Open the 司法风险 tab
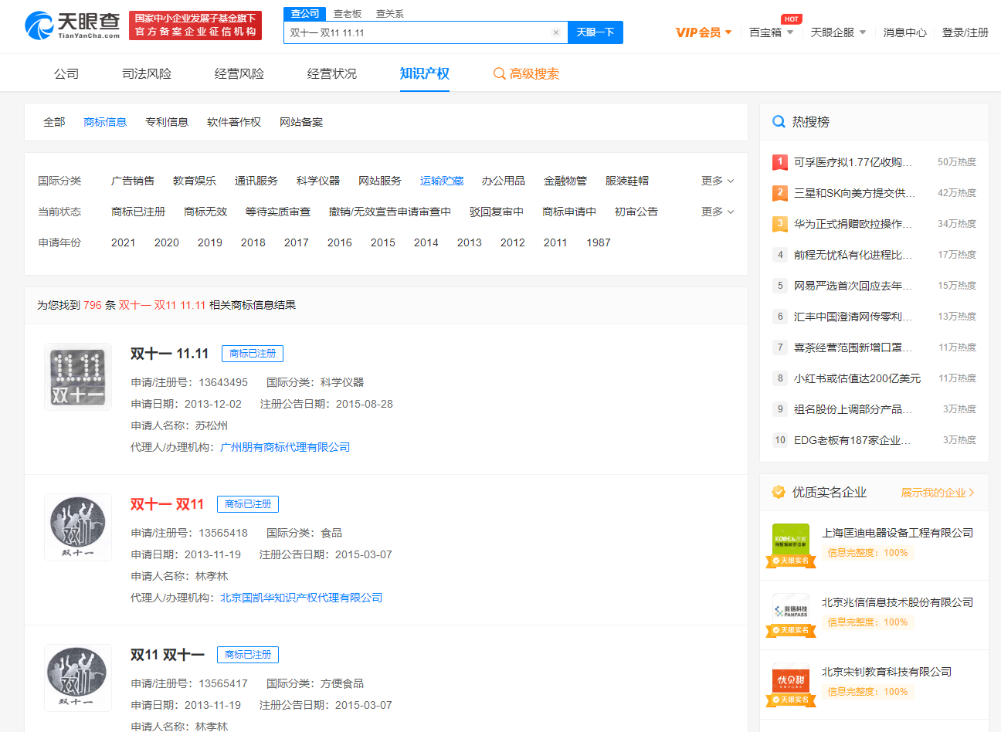This screenshot has width=1001, height=732. click(147, 73)
